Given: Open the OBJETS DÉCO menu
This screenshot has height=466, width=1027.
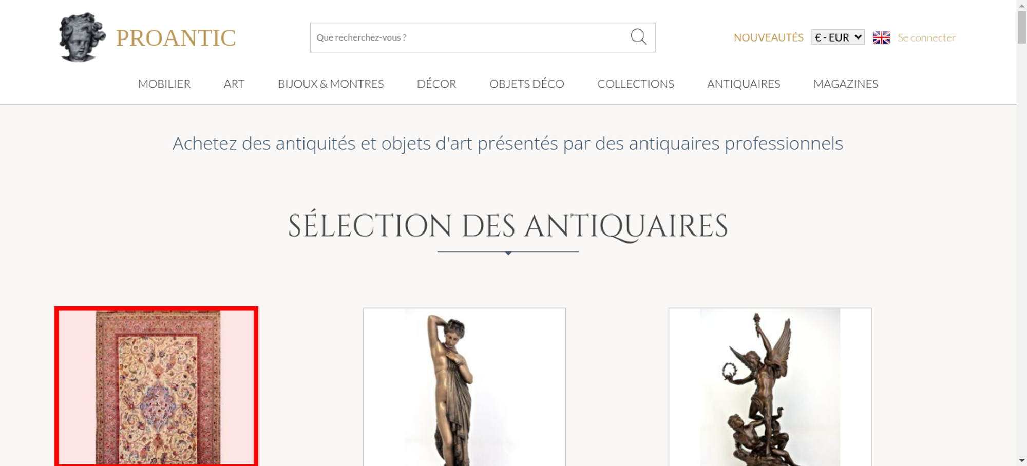Looking at the screenshot, I should [526, 84].
